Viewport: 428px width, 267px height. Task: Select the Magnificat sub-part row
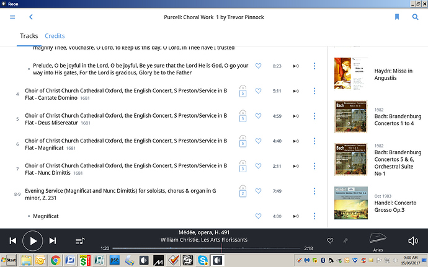(x=45, y=216)
